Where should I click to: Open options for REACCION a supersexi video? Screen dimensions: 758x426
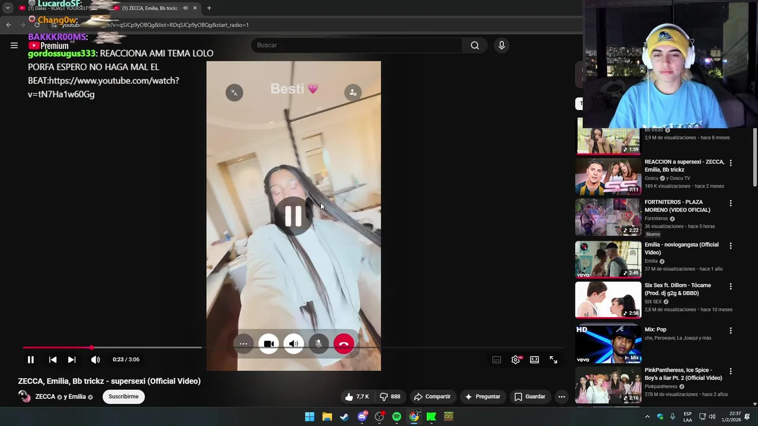[730, 163]
